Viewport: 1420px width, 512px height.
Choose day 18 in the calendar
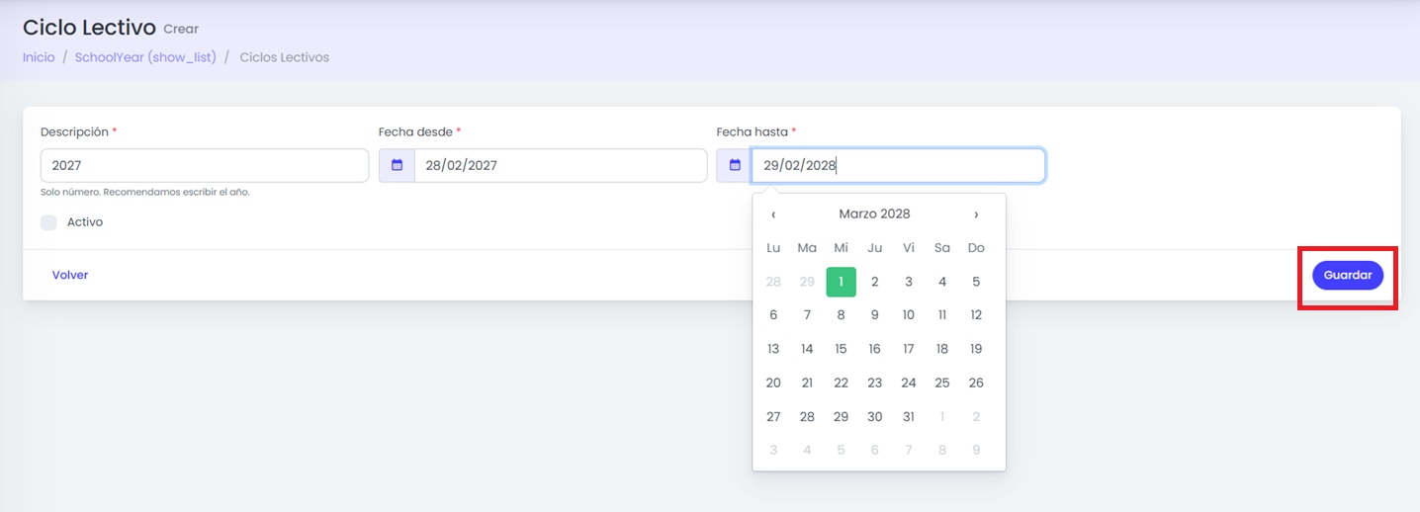point(941,349)
